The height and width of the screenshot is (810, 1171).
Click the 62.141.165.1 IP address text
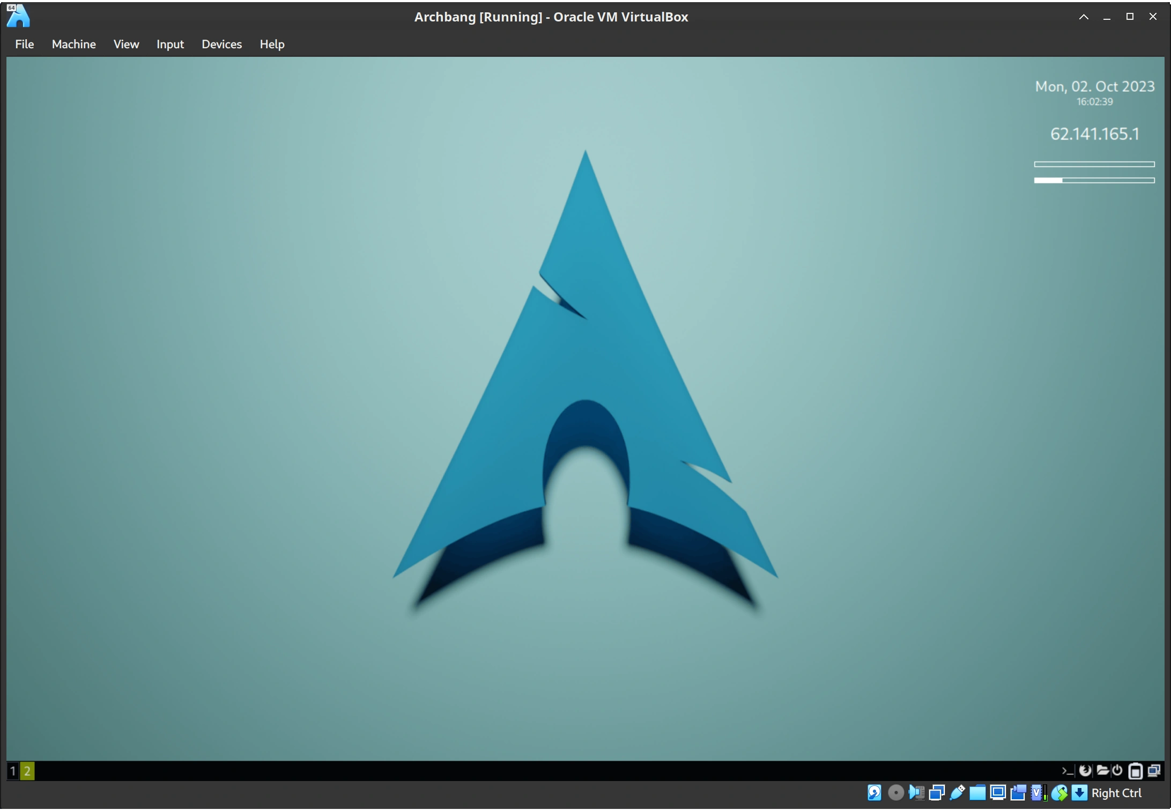(1094, 134)
